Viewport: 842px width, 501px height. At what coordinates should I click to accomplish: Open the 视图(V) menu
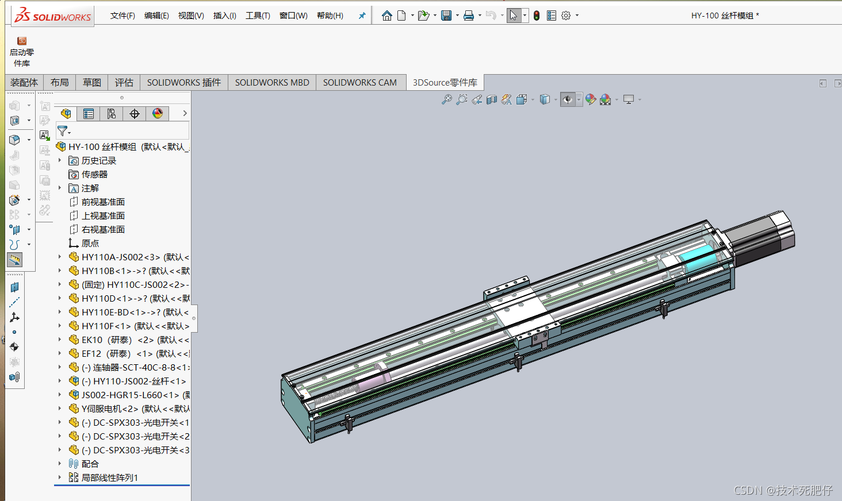click(x=191, y=16)
